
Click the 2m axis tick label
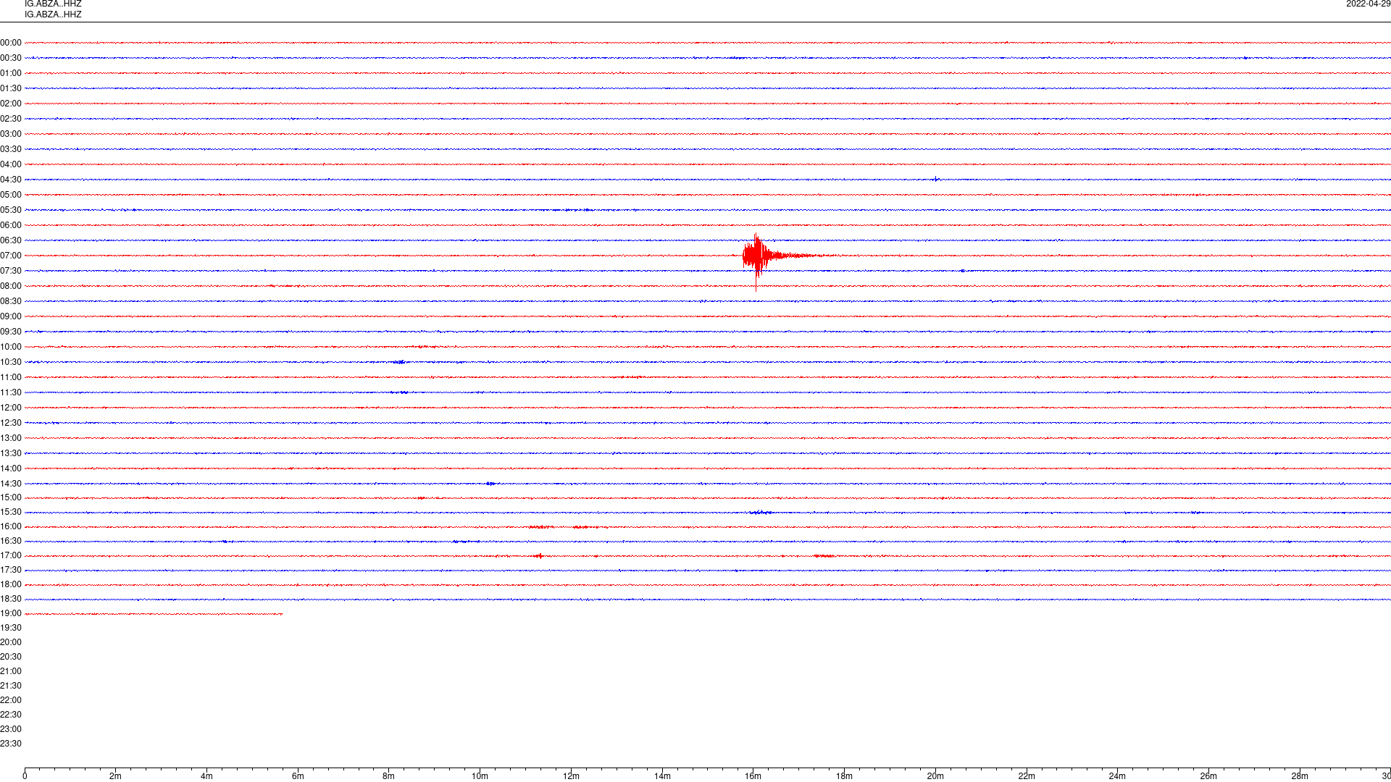click(115, 776)
